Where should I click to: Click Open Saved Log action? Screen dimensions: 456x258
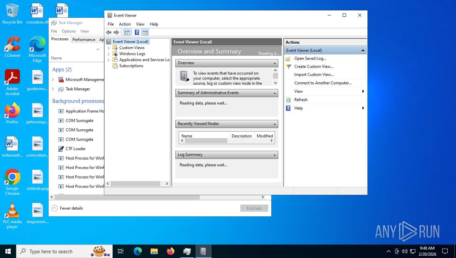pos(310,58)
